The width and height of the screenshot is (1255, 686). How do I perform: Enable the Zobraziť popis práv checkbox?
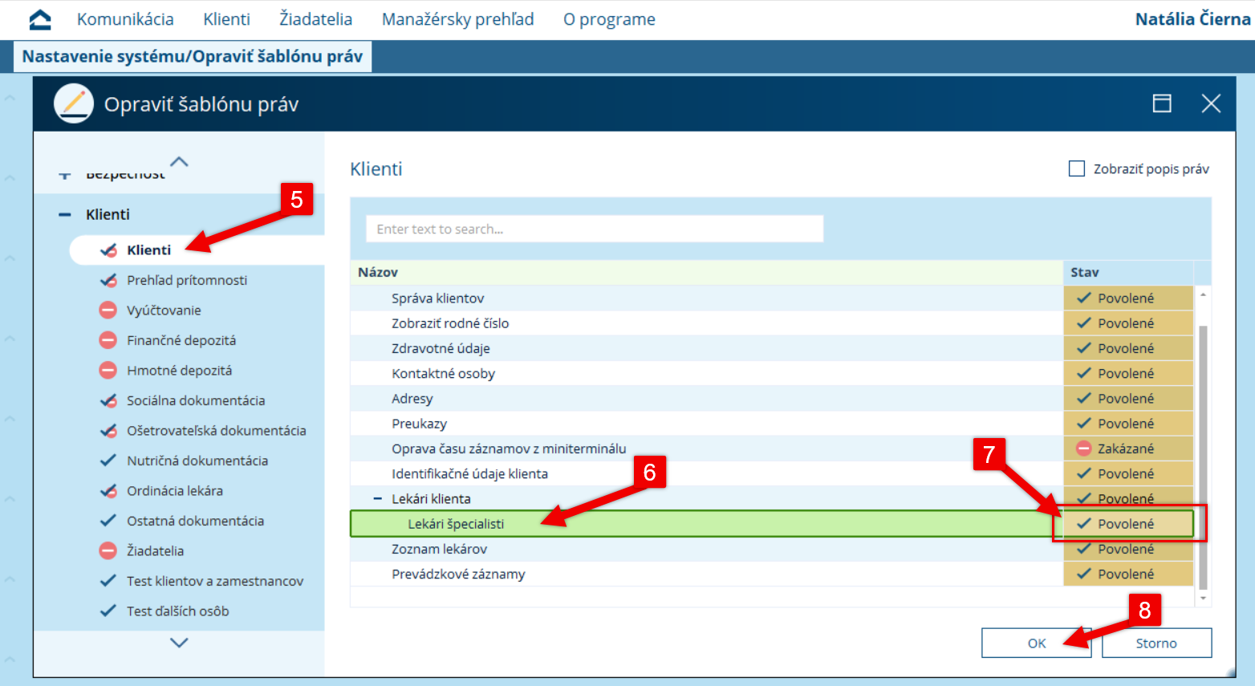point(1077,168)
